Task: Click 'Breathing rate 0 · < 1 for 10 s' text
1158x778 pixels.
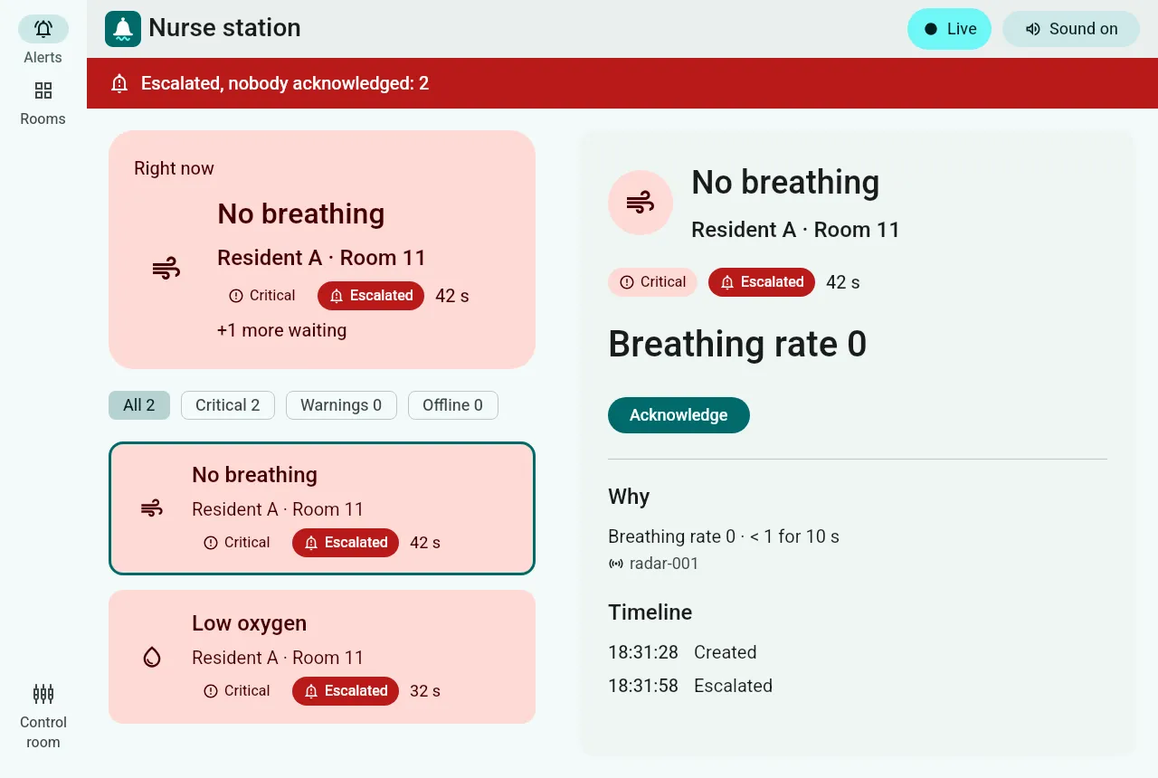Action: coord(724,536)
